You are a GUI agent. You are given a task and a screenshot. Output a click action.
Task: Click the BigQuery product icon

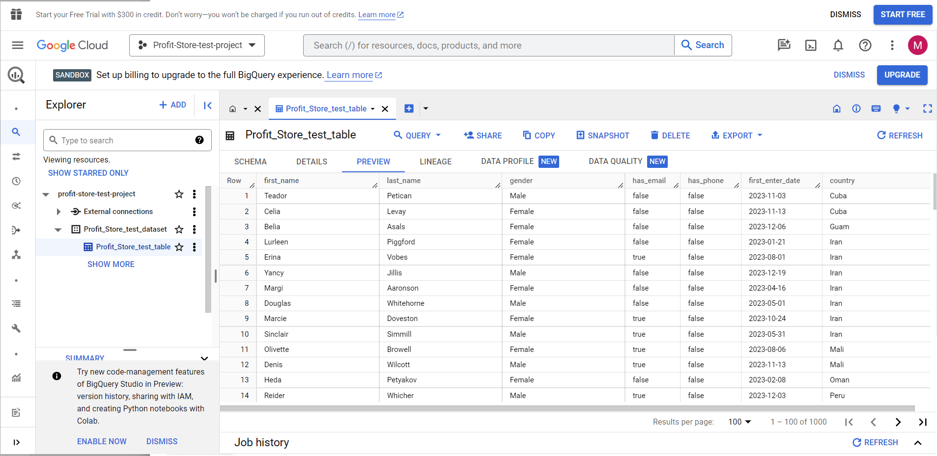pyautogui.click(x=16, y=75)
